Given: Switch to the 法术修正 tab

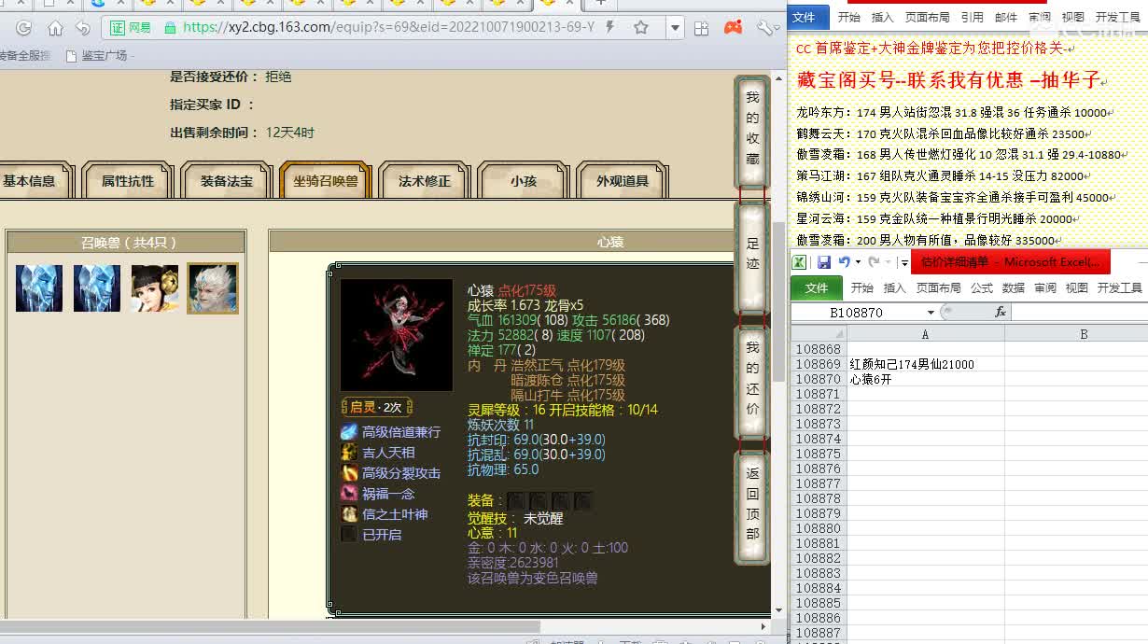Looking at the screenshot, I should point(425,181).
